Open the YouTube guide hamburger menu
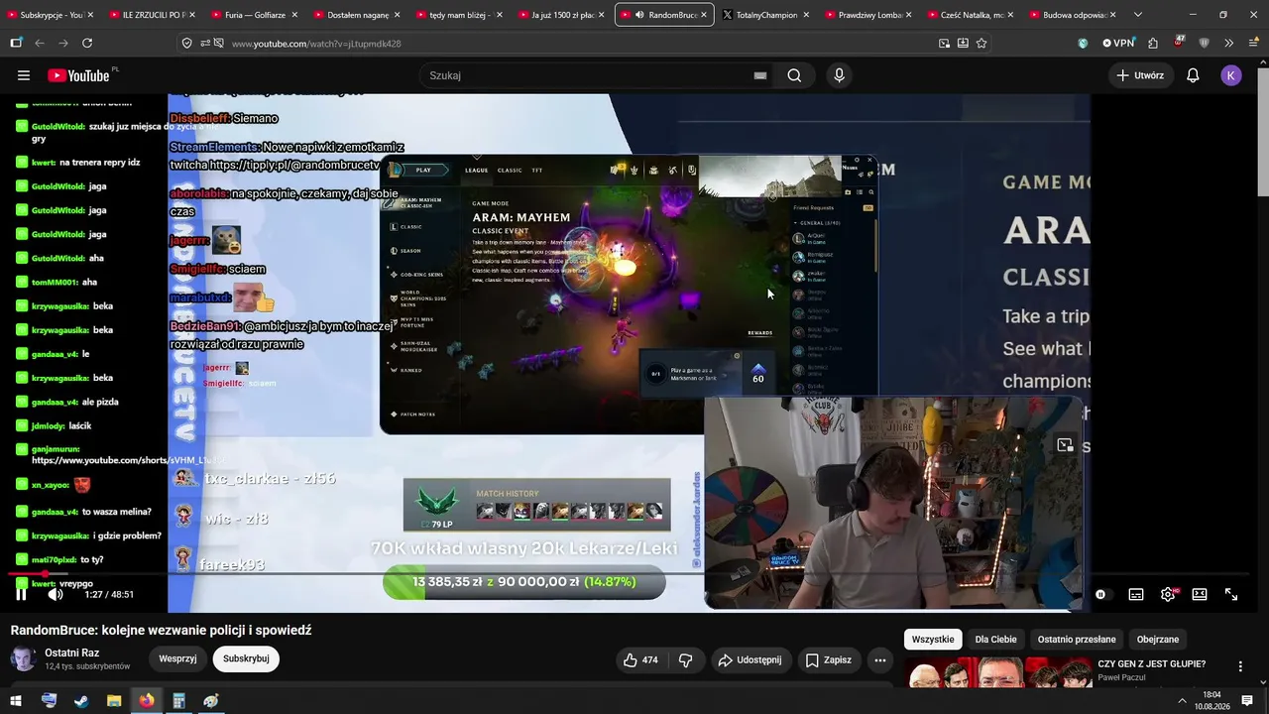Screen dimensions: 1269x714 [24, 75]
